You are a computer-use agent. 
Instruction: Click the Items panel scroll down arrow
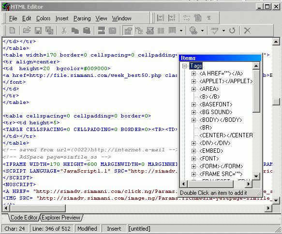point(256,176)
